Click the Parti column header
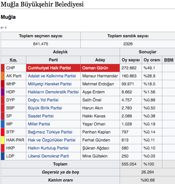Image resolution: width=175 pixels, height=184 pixels. pos(53,60)
